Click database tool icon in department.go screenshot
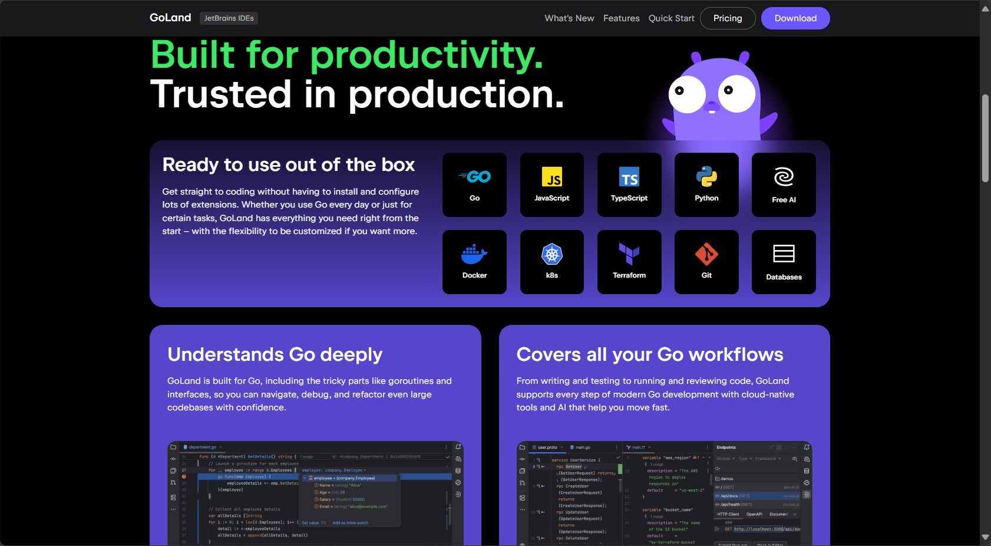 pyautogui.click(x=458, y=471)
